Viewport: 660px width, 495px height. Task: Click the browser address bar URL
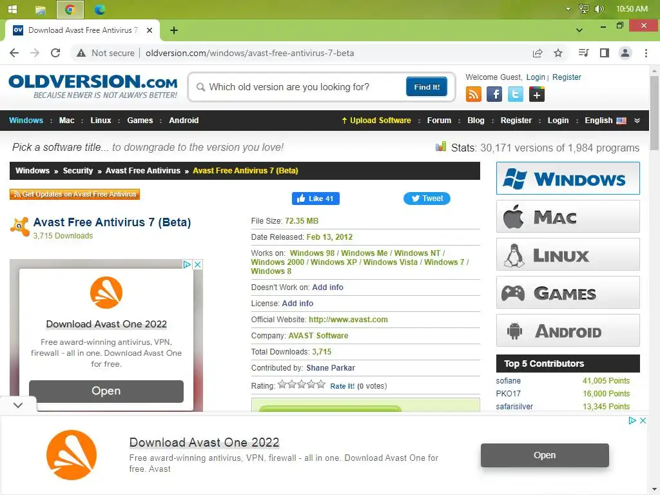[x=249, y=53]
